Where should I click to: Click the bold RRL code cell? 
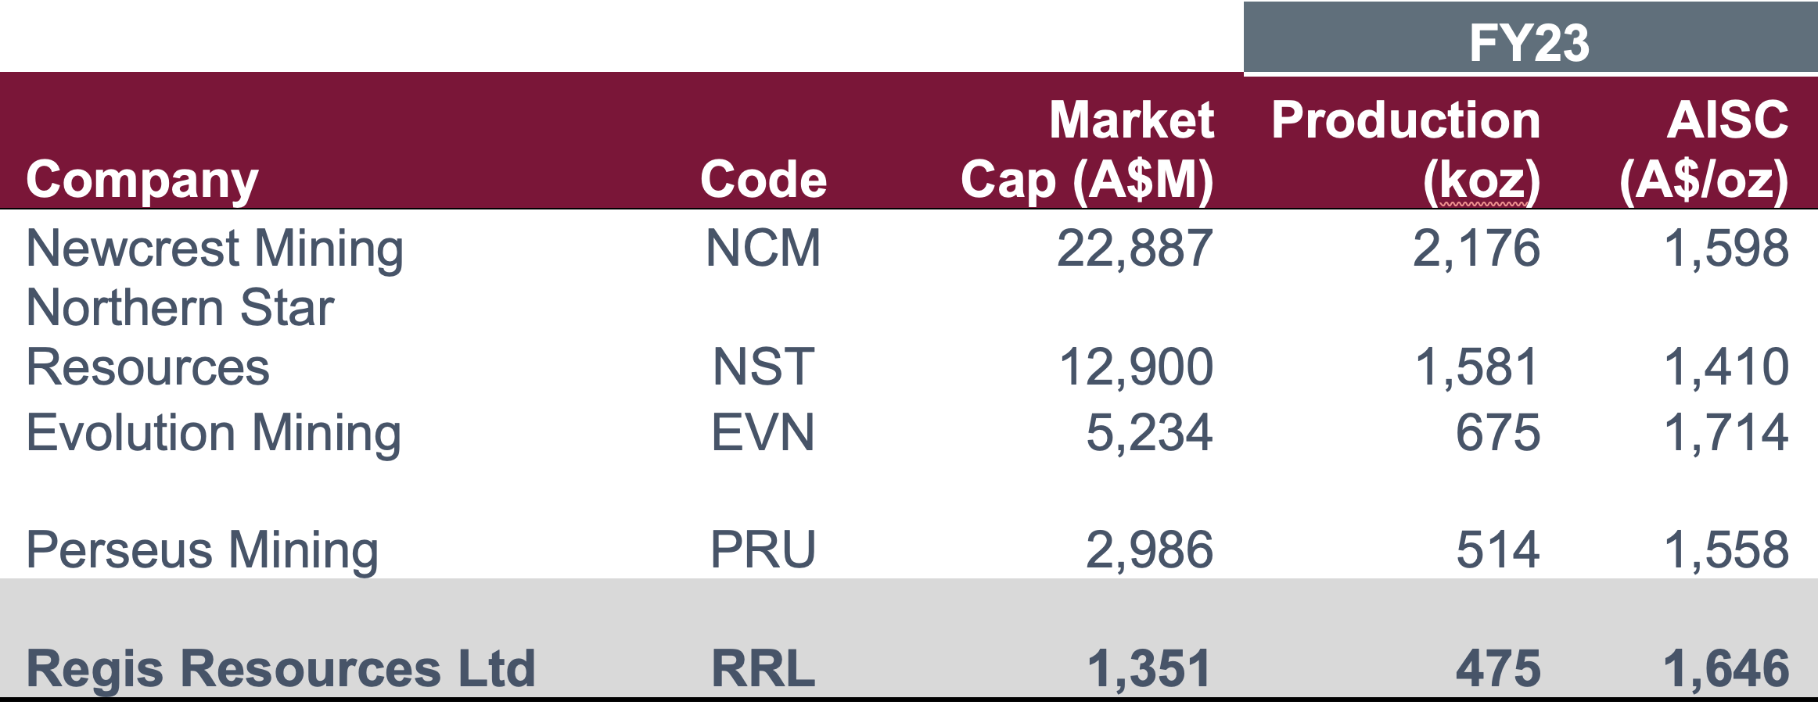763,669
